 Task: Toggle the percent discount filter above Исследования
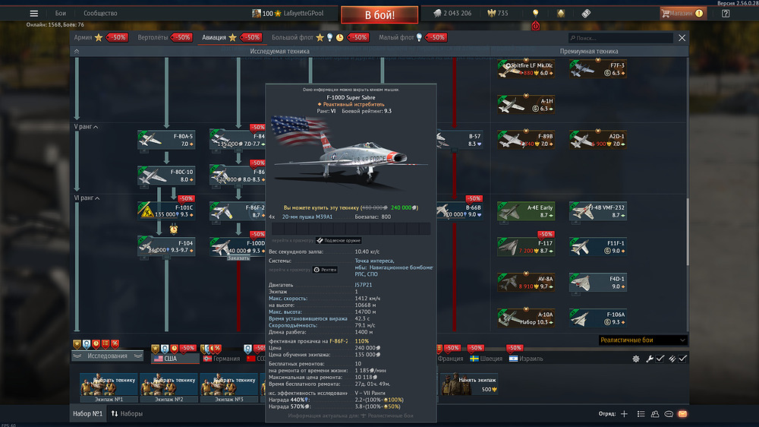click(x=115, y=344)
